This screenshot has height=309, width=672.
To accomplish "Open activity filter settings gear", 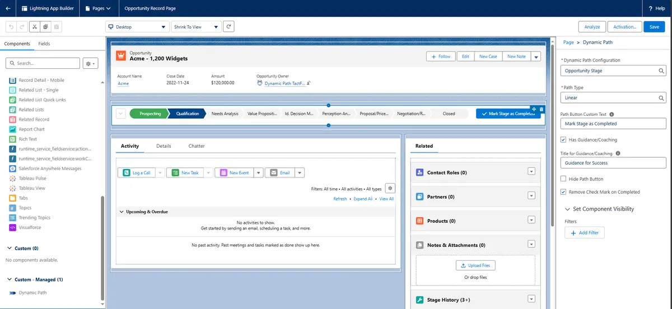I will (x=390, y=188).
